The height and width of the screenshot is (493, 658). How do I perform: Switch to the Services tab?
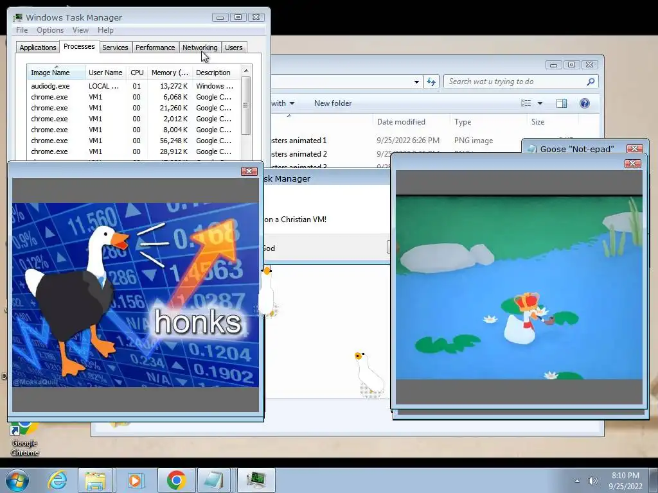[115, 48]
